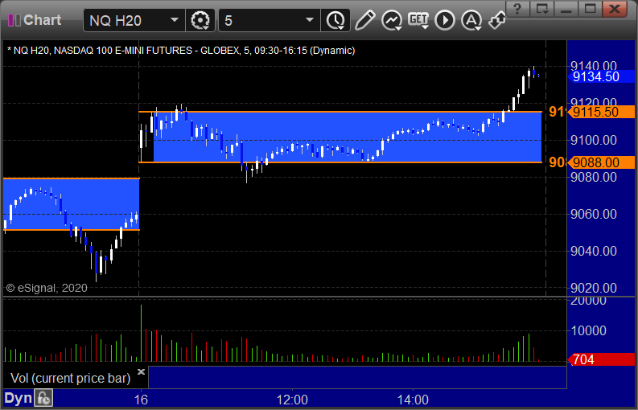Open the time template clock icon
This screenshot has width=638, height=410.
335,20
